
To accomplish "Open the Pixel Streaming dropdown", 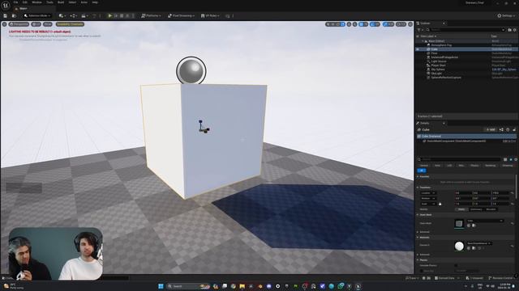I will tap(181, 15).
